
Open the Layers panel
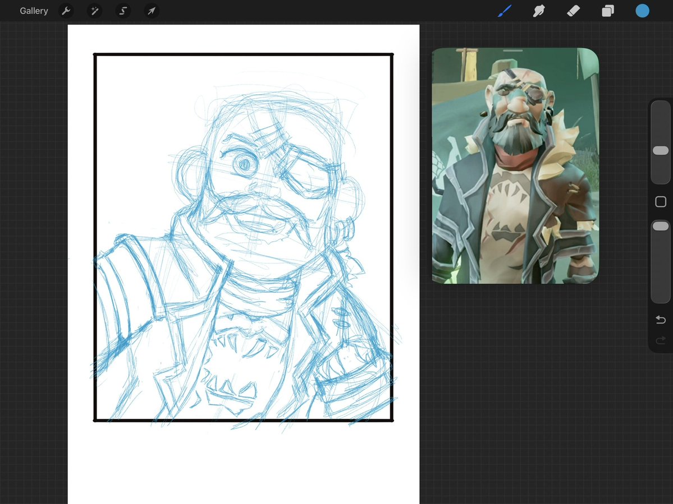coord(608,11)
